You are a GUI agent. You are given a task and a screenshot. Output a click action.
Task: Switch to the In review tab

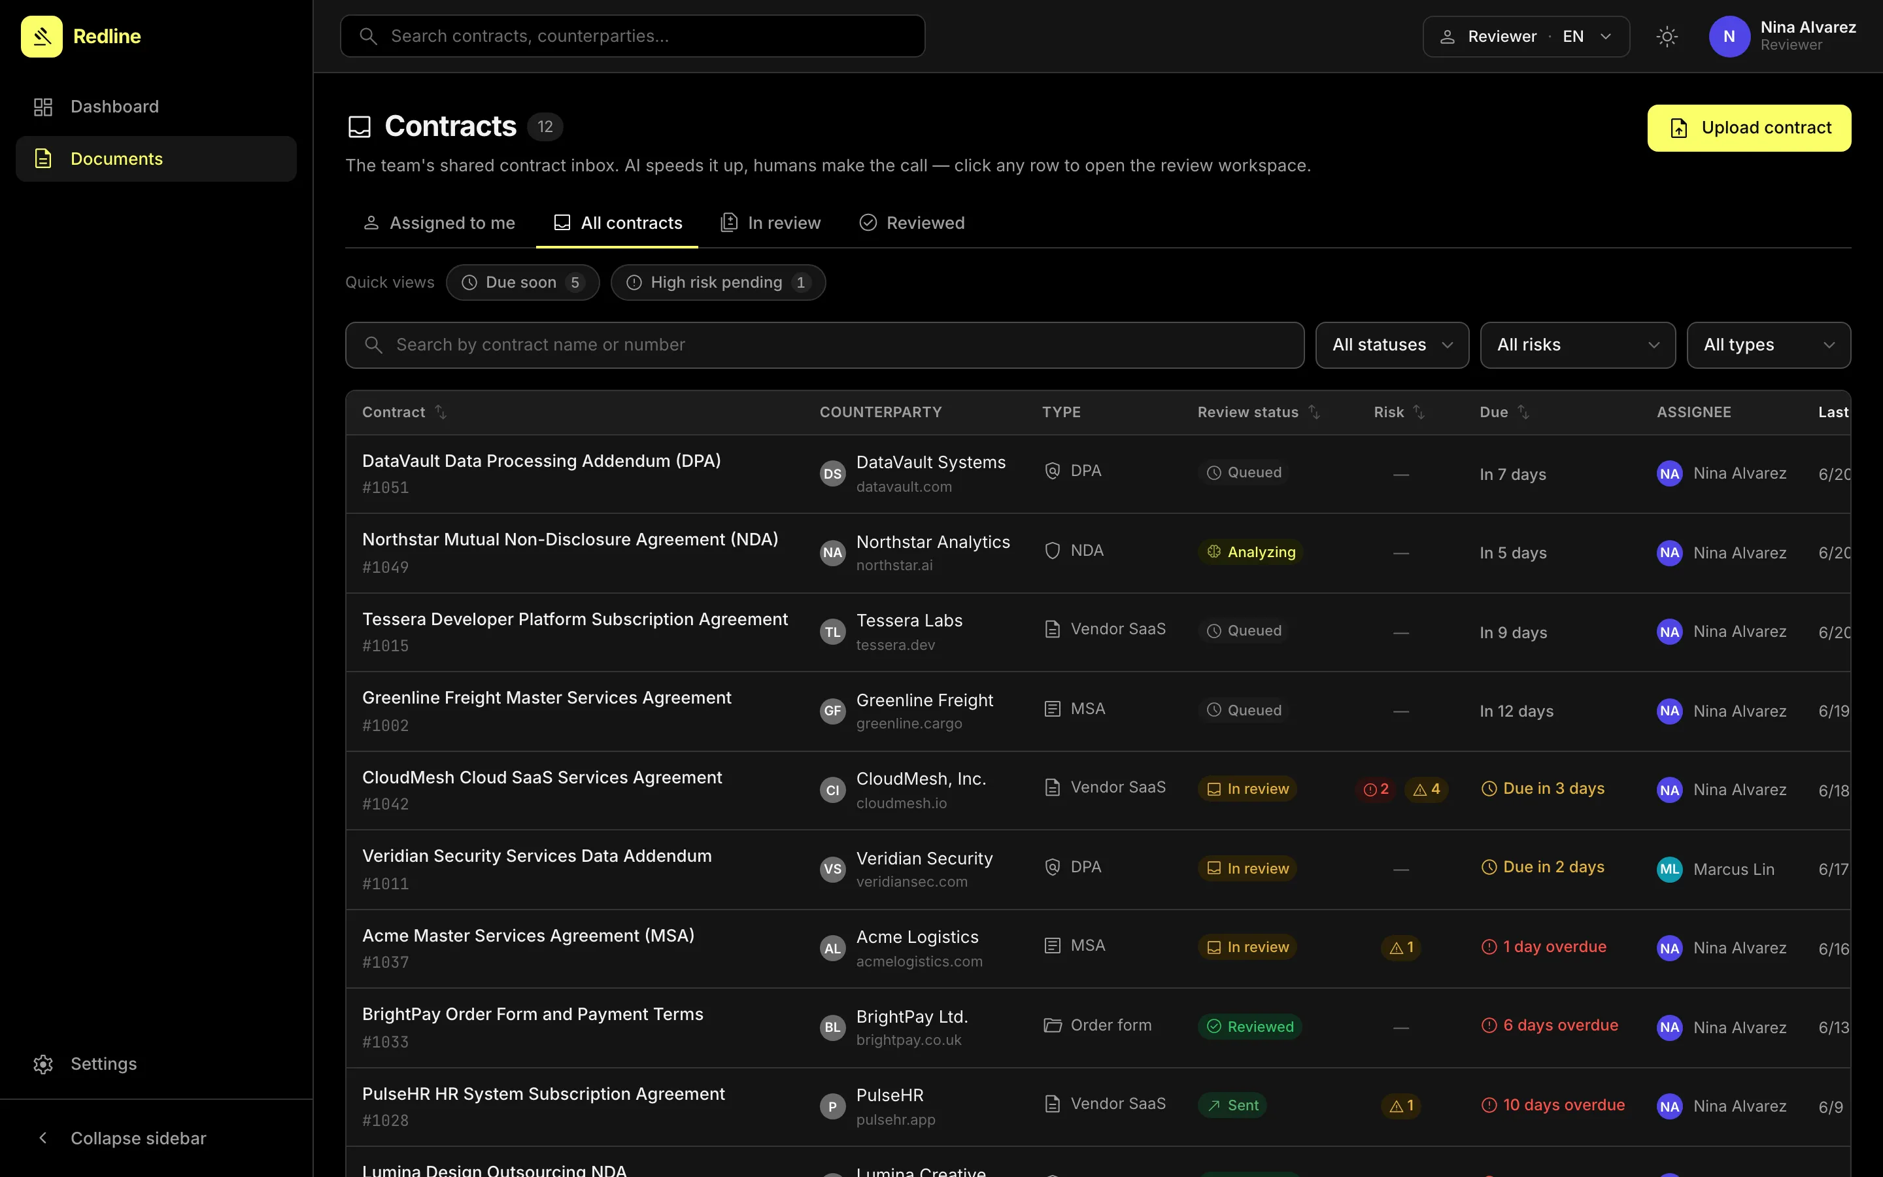770,224
